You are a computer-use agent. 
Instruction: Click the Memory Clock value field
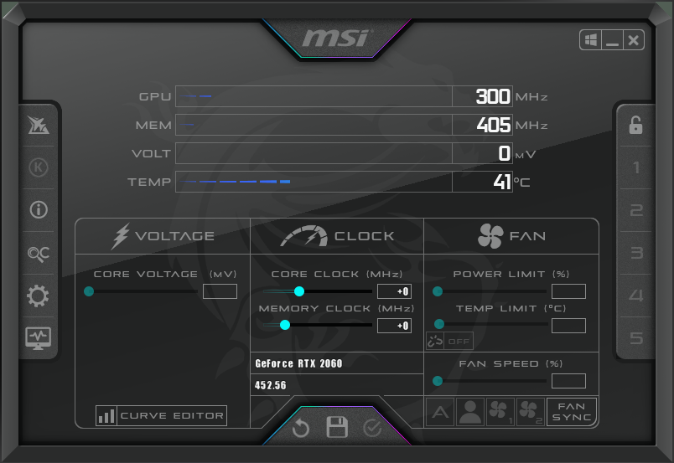click(394, 326)
